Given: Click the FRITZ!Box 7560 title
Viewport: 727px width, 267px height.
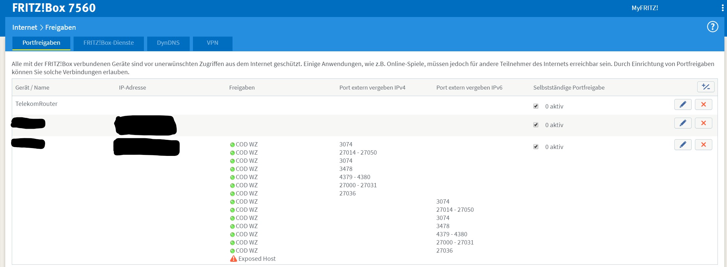Looking at the screenshot, I should [x=54, y=8].
